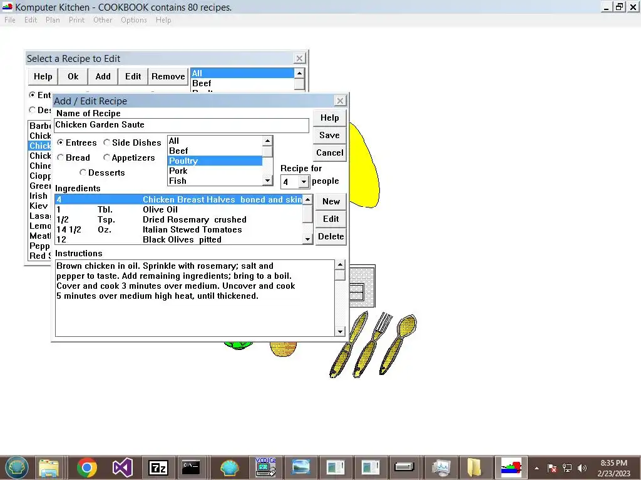The image size is (641, 480).
Task: Click the Instructions box's down arrow
Action: pos(340,331)
